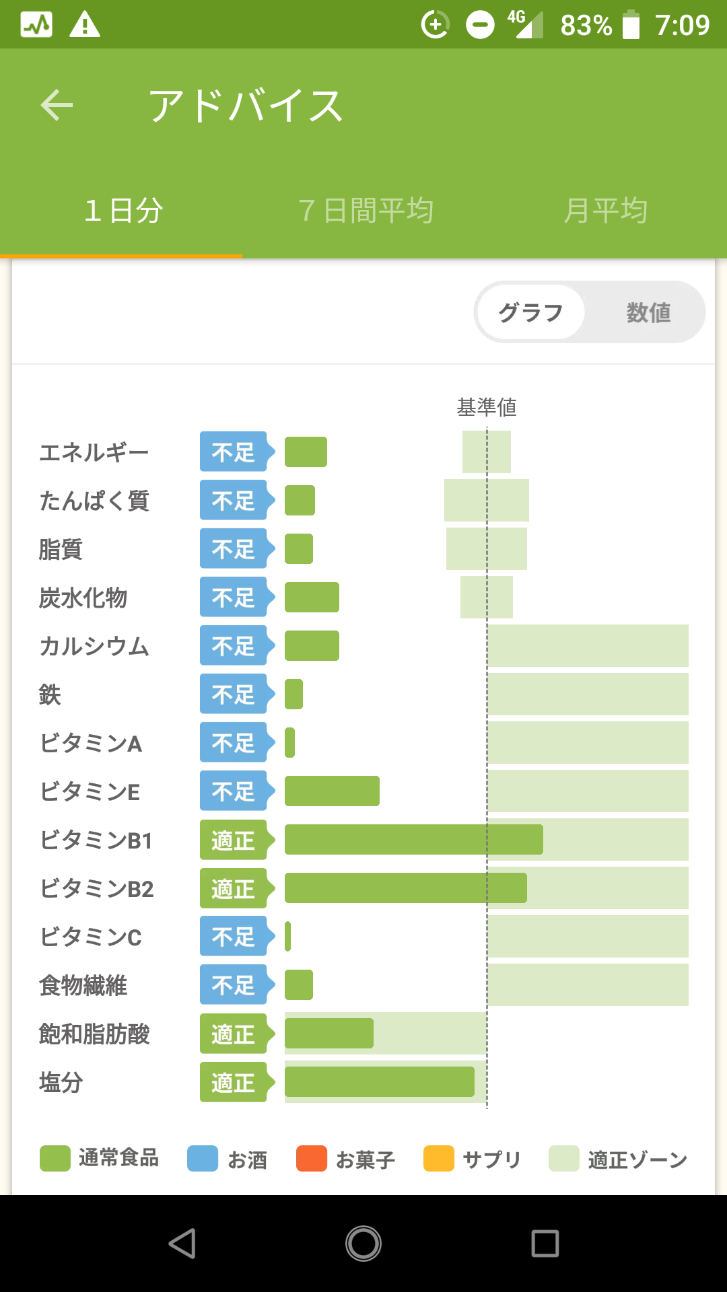Tap the warning triangle status icon
Viewport: 727px width, 1292px height.
coord(85,25)
